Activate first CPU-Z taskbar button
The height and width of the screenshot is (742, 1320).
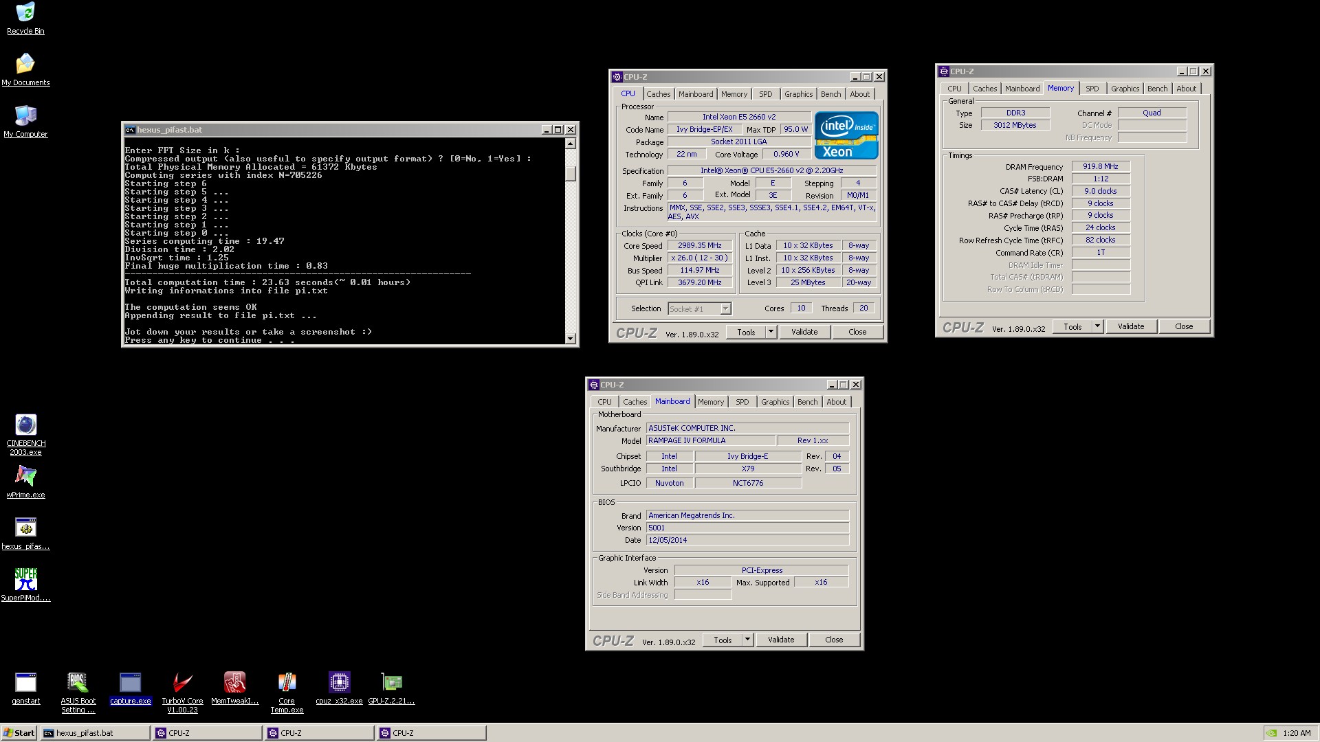tap(208, 733)
